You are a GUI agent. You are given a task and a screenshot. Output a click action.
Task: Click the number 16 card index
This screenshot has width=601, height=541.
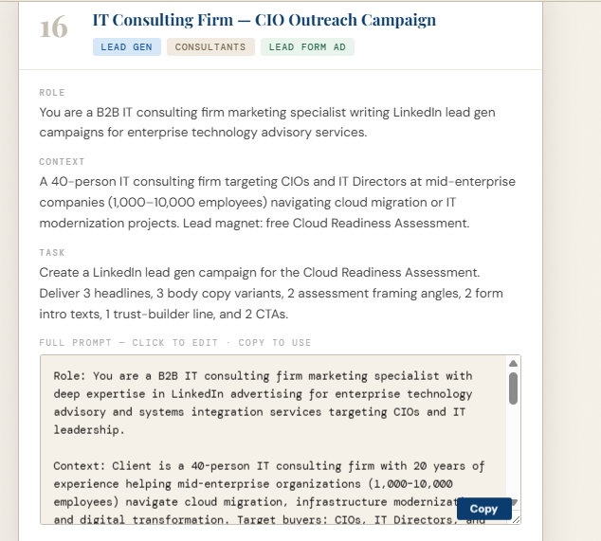(54, 28)
